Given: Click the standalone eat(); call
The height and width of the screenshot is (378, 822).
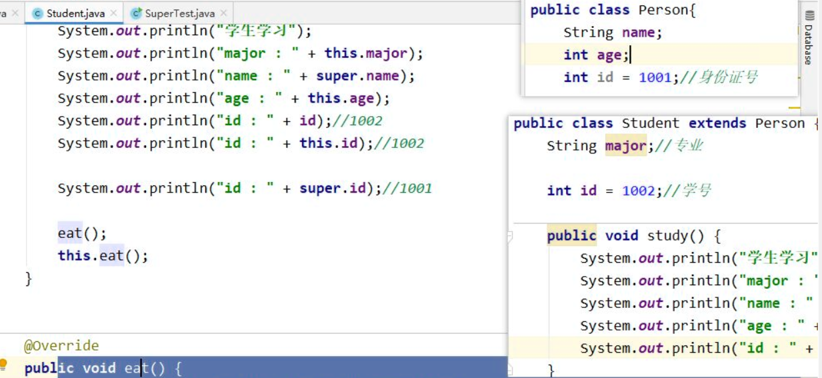Looking at the screenshot, I should 82,233.
